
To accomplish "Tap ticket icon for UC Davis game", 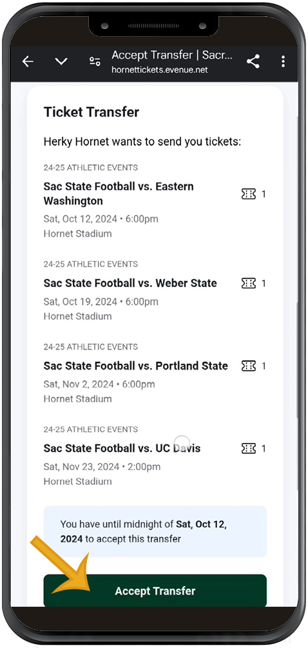I will coord(249,448).
